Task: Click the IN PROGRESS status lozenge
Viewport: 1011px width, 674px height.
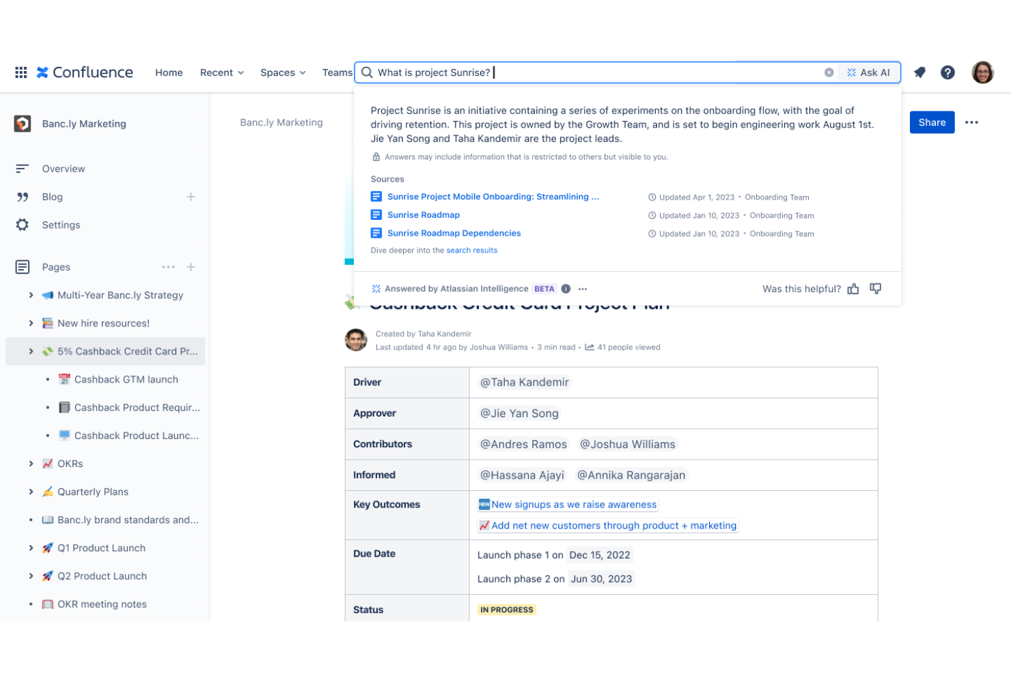Action: pos(506,609)
